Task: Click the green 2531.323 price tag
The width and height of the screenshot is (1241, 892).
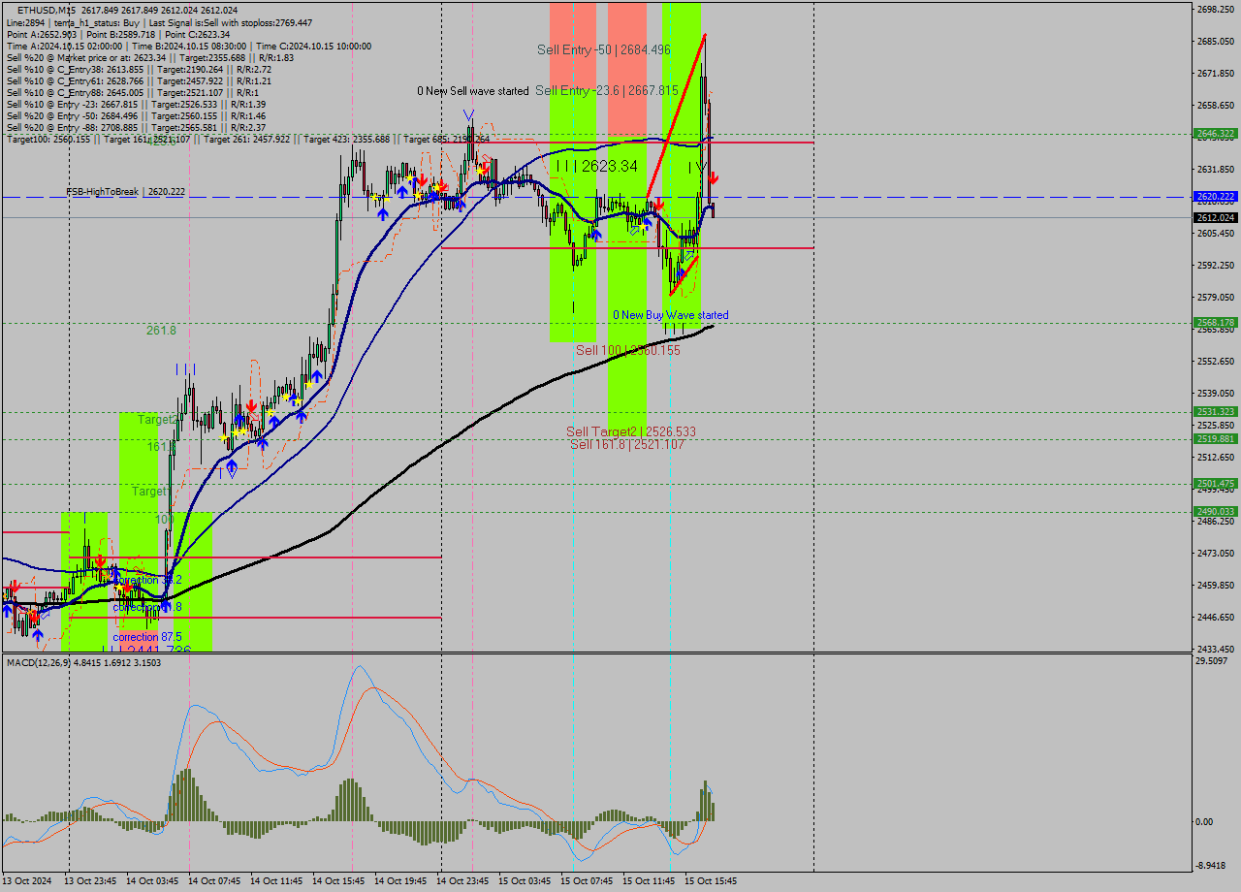Action: [1216, 412]
